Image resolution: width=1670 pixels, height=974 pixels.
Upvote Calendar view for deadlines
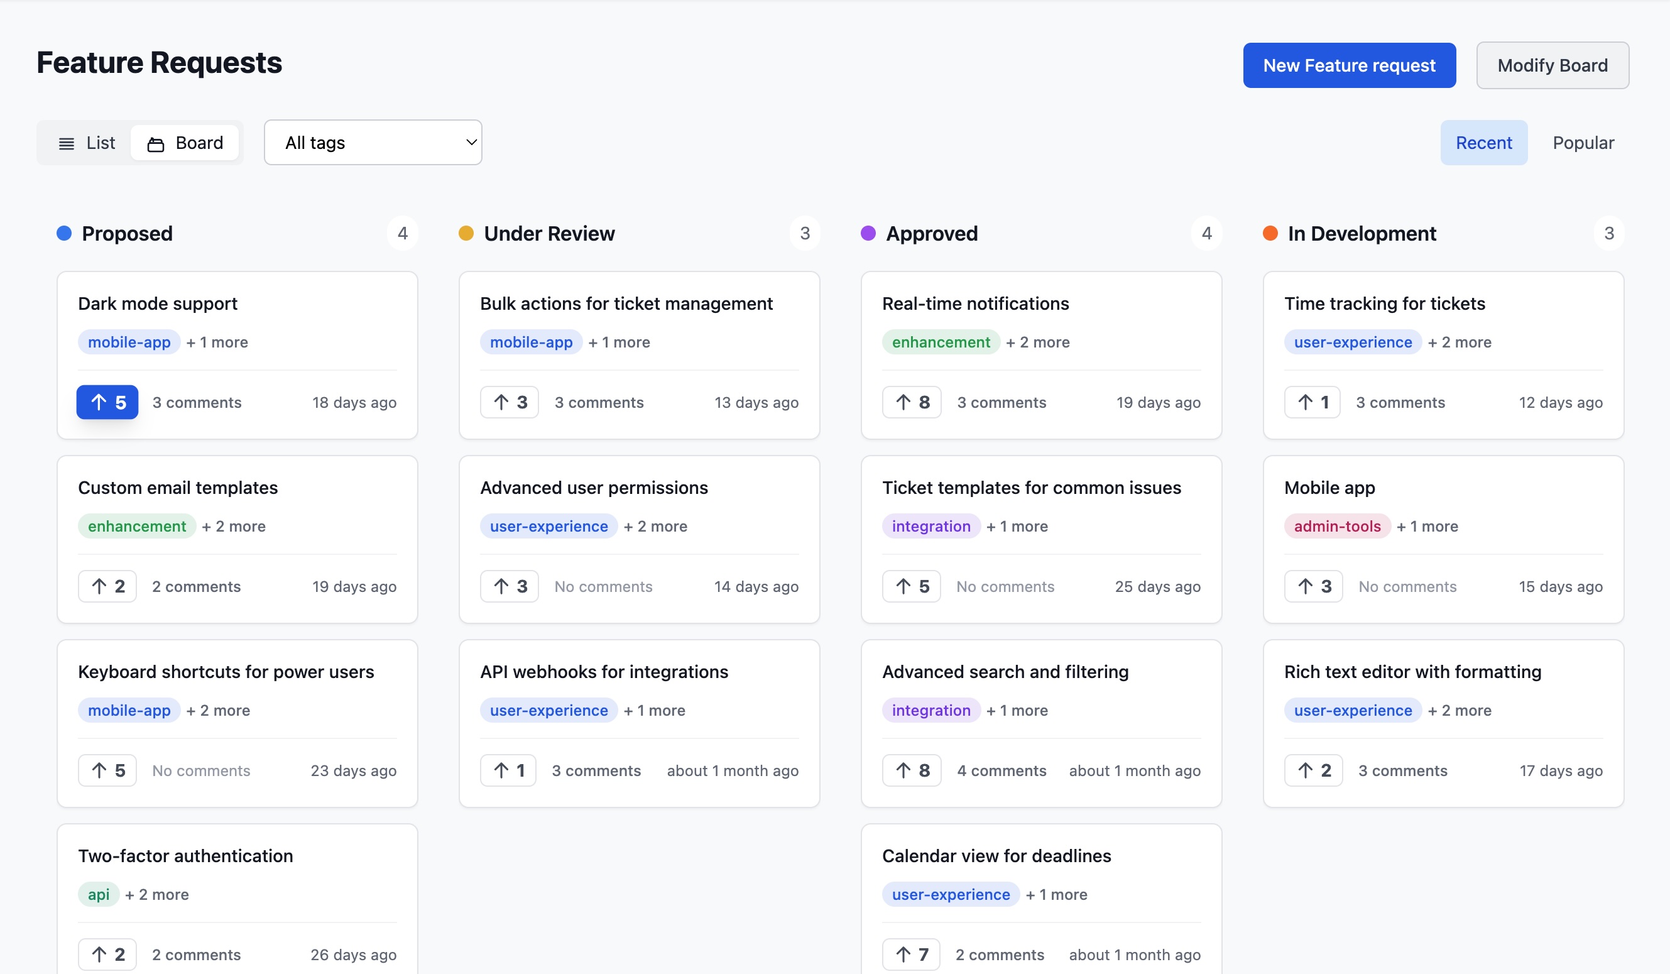pos(911,955)
